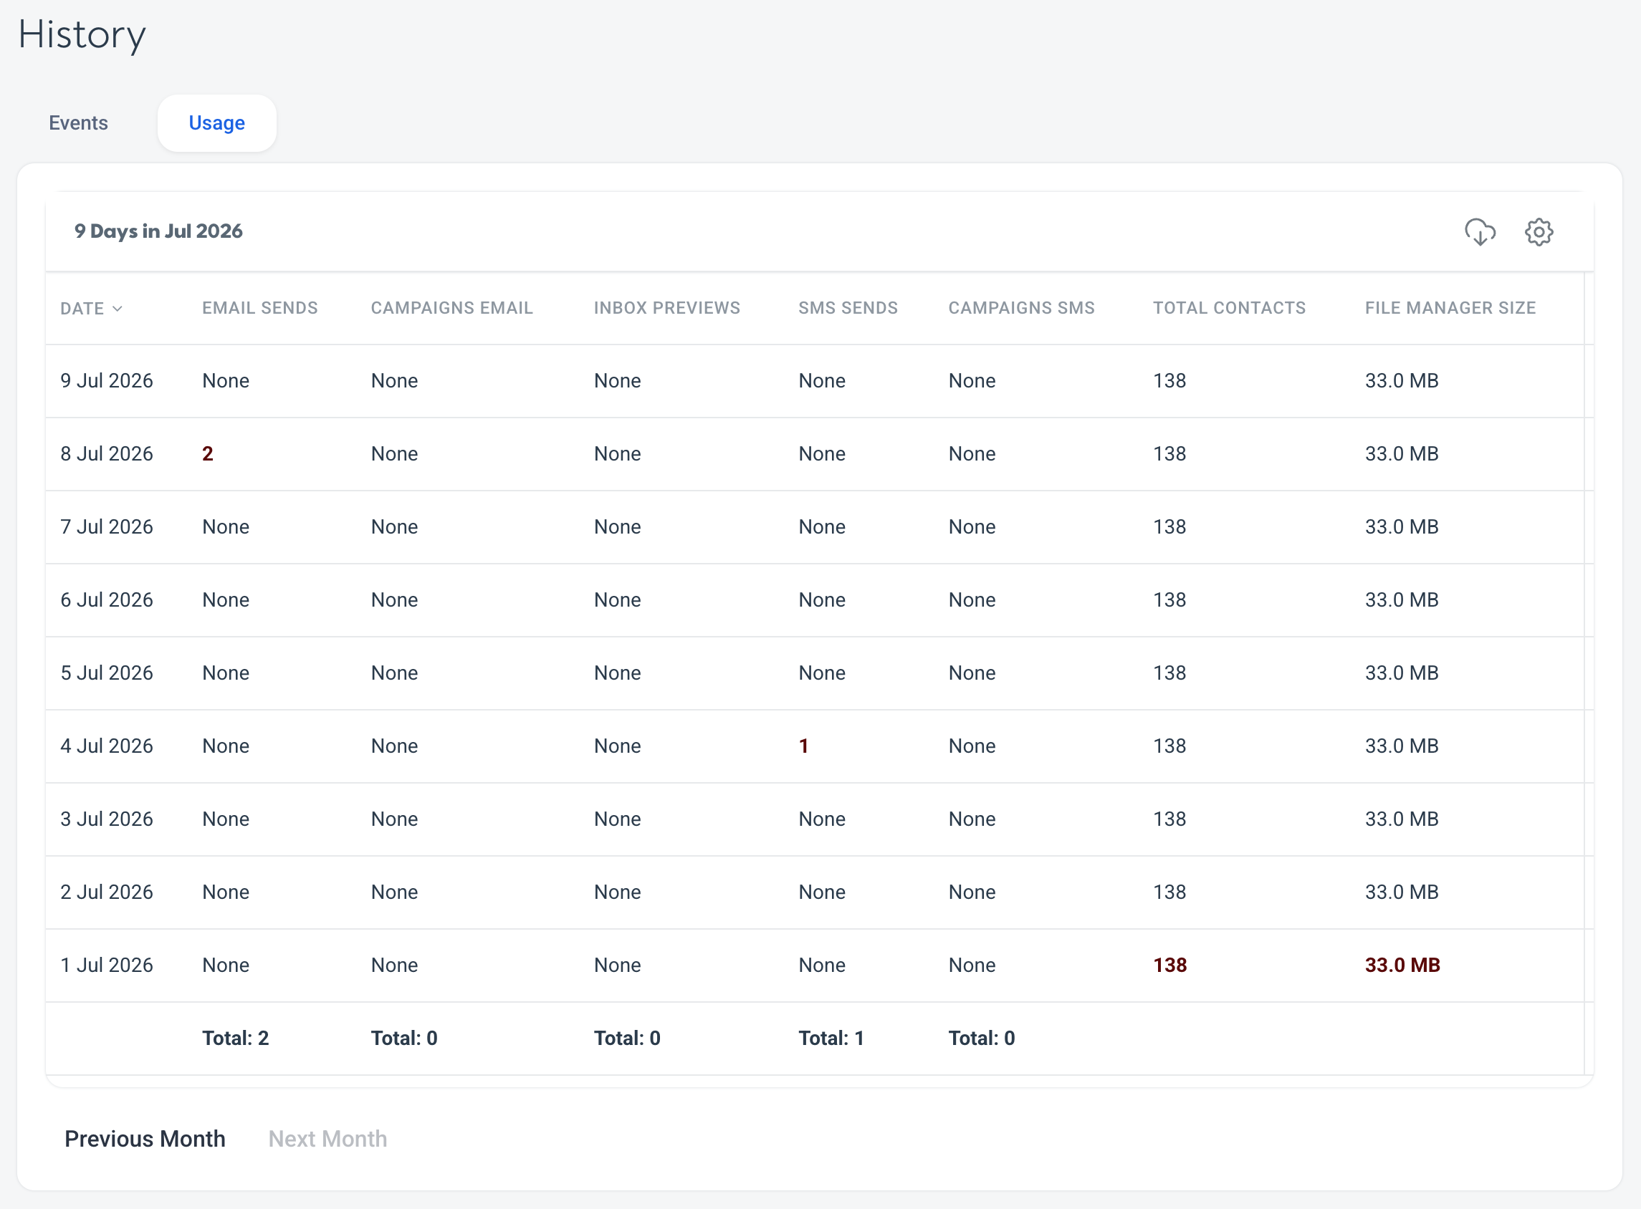Screen dimensions: 1641x1209
Task: Click the Inbox Previews Total: 0 cell
Action: pos(627,1039)
